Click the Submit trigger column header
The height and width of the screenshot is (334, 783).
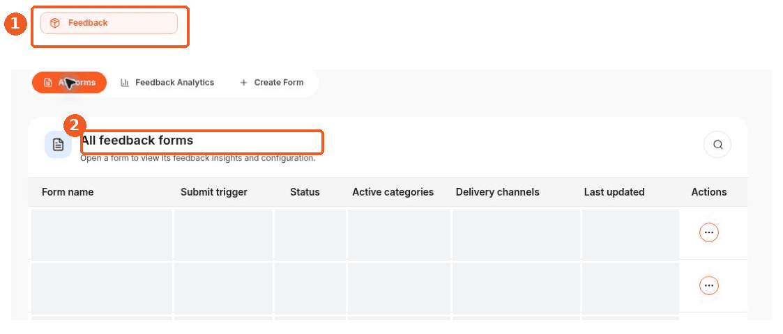[214, 192]
